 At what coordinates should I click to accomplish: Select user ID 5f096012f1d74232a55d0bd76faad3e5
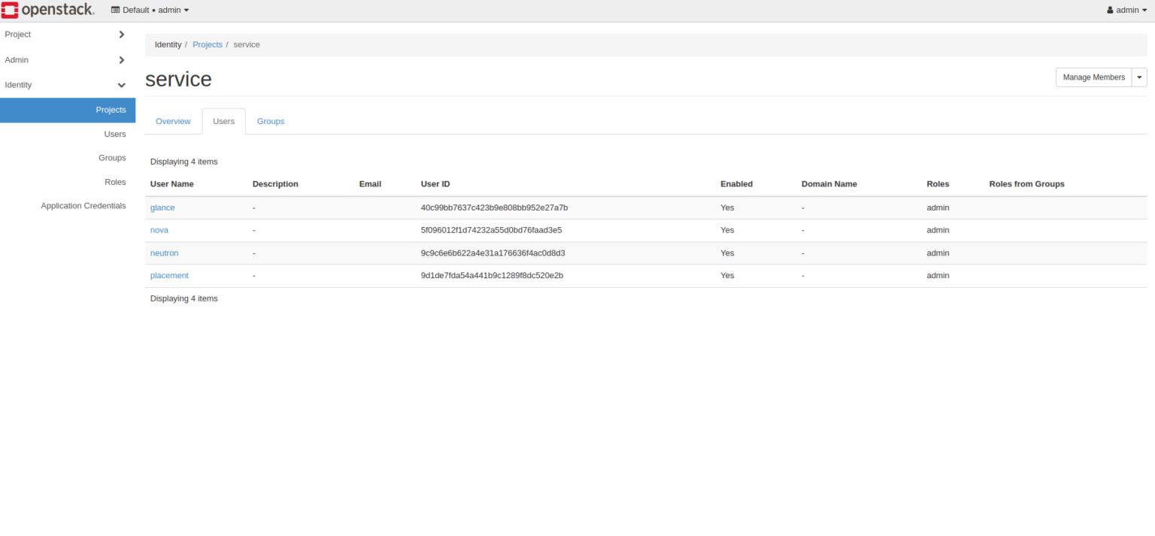coord(491,230)
